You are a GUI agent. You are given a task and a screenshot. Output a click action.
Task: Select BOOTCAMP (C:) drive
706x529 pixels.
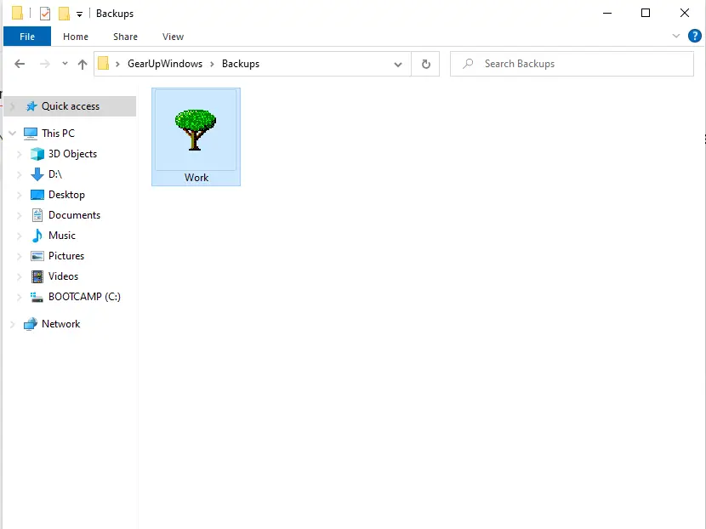84,297
